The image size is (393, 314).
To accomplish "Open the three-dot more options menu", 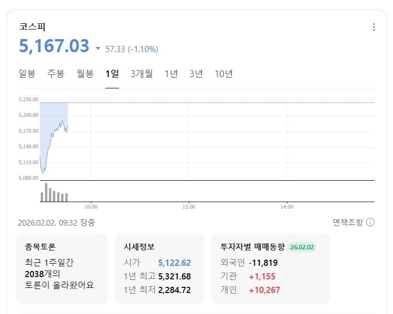I will coord(373,27).
